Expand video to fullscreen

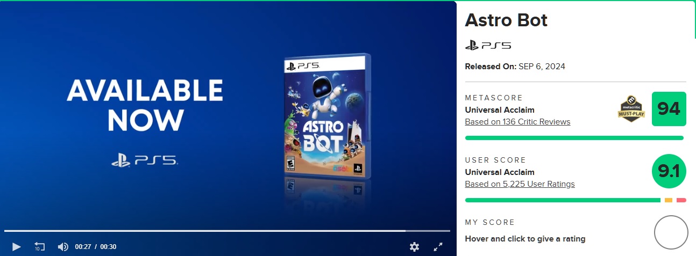(438, 247)
